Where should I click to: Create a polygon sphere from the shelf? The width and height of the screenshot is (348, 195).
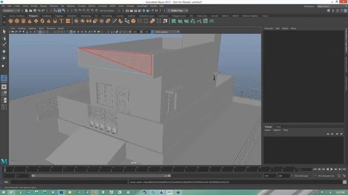click(11, 21)
